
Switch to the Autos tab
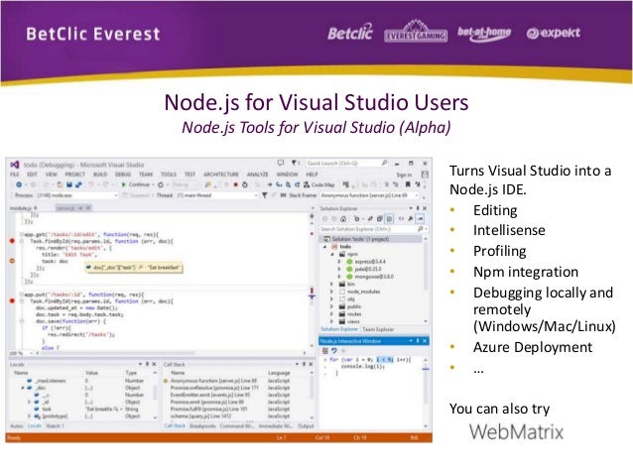(x=17, y=425)
